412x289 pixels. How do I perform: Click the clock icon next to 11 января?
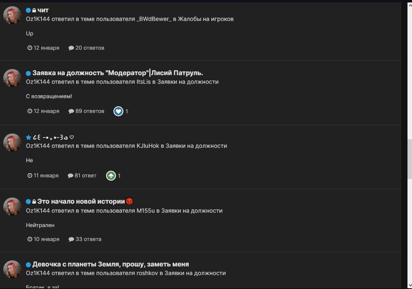(x=30, y=175)
